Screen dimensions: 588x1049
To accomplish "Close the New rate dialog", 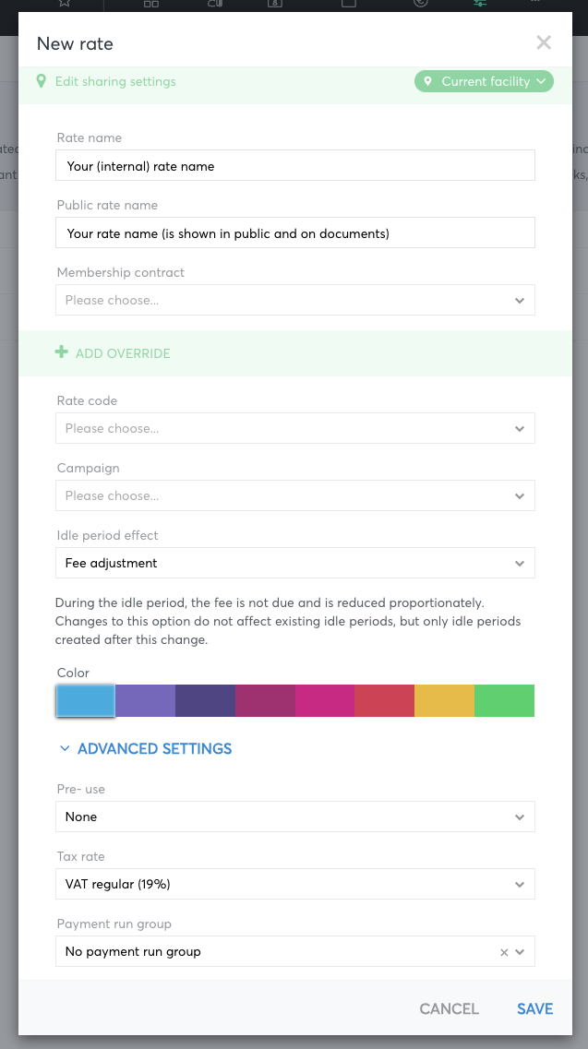I will [543, 42].
